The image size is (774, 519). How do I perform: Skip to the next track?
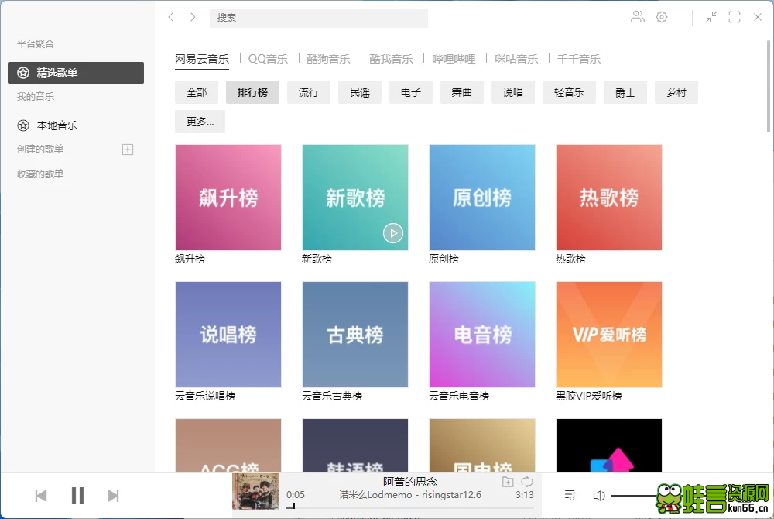113,495
